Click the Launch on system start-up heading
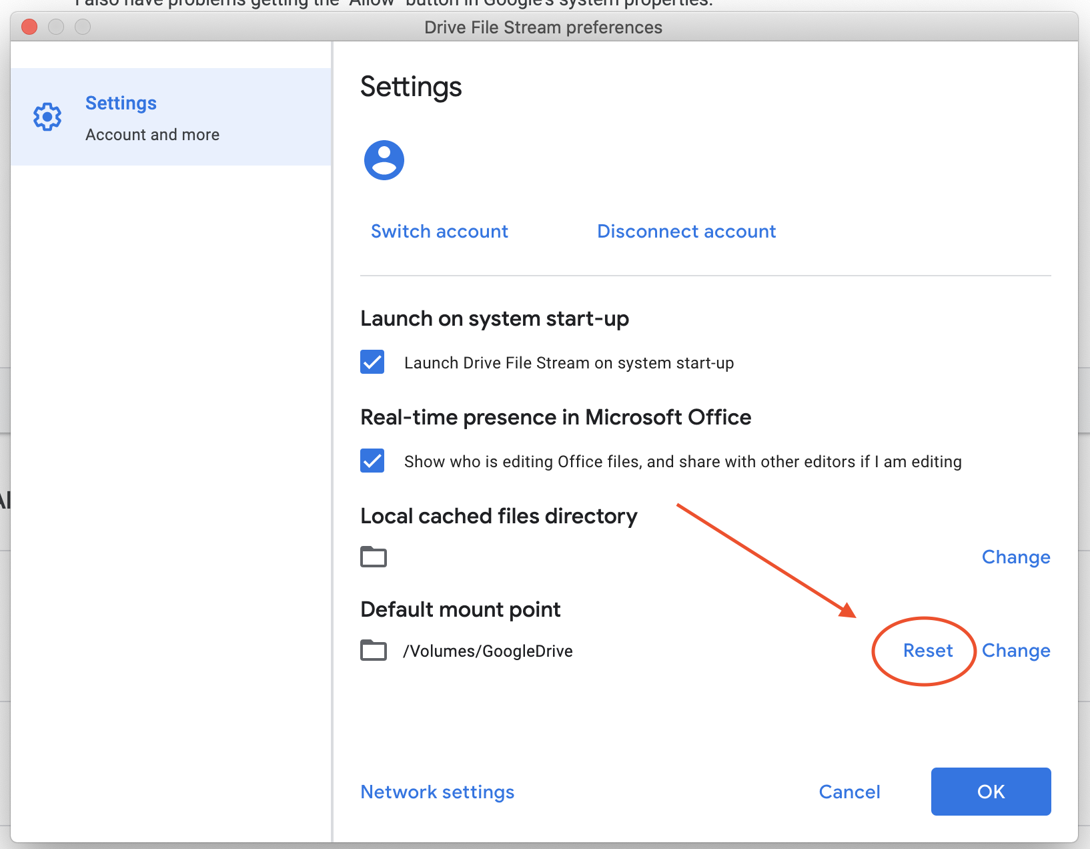This screenshot has height=849, width=1090. click(494, 318)
